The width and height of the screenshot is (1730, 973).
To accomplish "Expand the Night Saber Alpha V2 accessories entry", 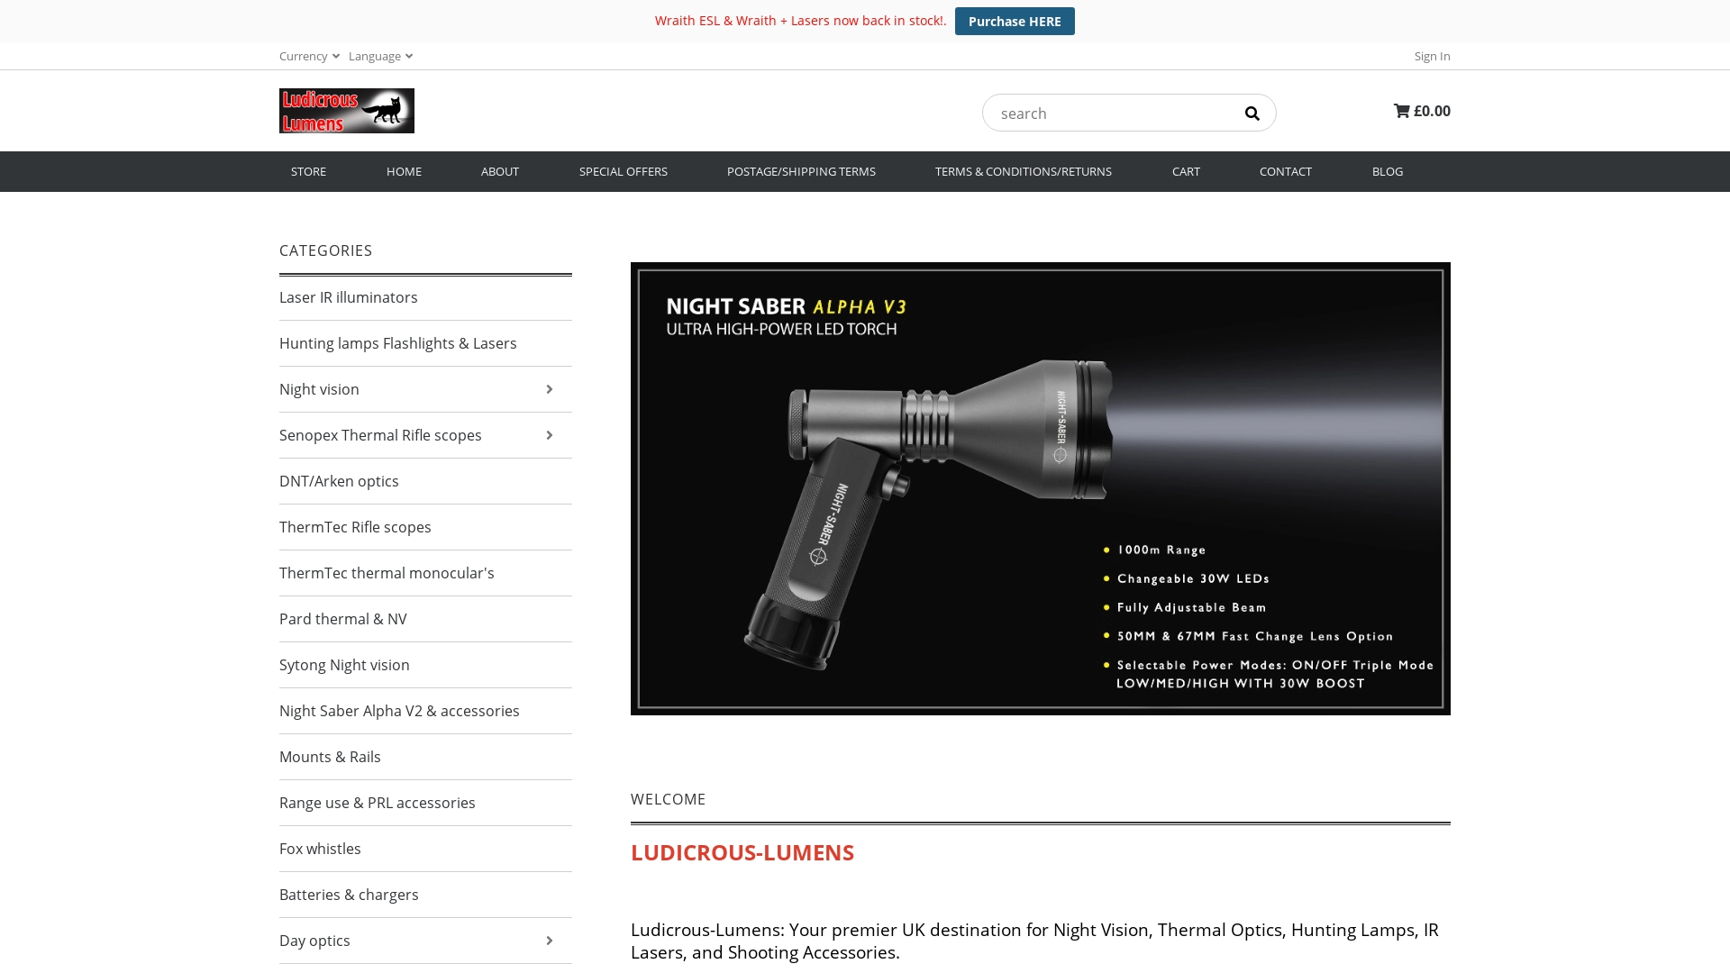I will (399, 710).
